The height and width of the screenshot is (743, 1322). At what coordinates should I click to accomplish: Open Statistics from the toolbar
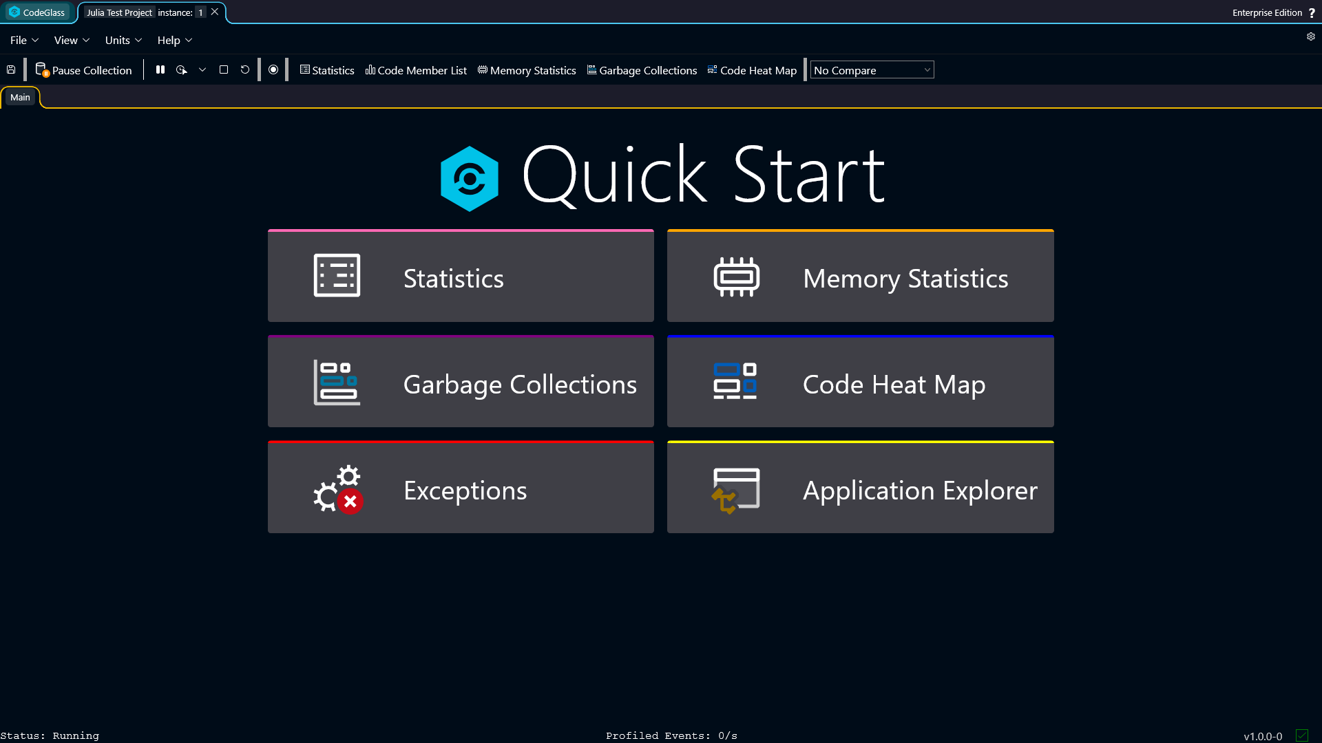coord(327,70)
